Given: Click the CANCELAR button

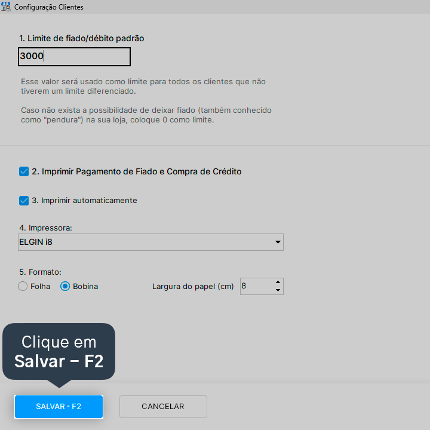Looking at the screenshot, I should (x=163, y=407).
